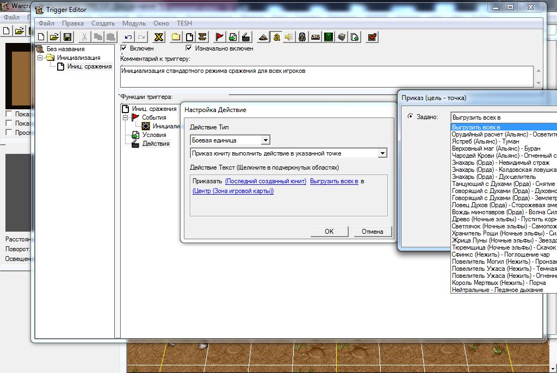Click the Redo arrow icon

141,37
